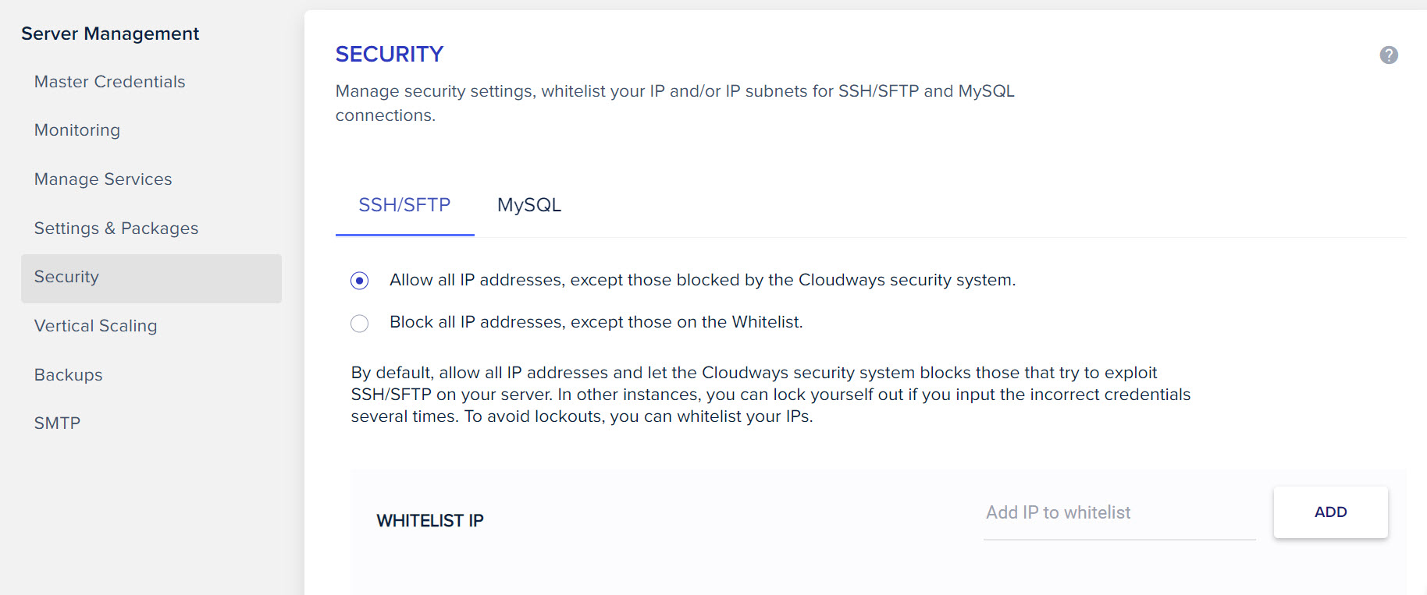Image resolution: width=1427 pixels, height=595 pixels.
Task: Click the SECURITY page title
Action: 389,54
